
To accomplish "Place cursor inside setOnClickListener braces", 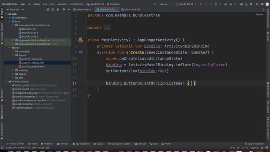I will point(192,84).
